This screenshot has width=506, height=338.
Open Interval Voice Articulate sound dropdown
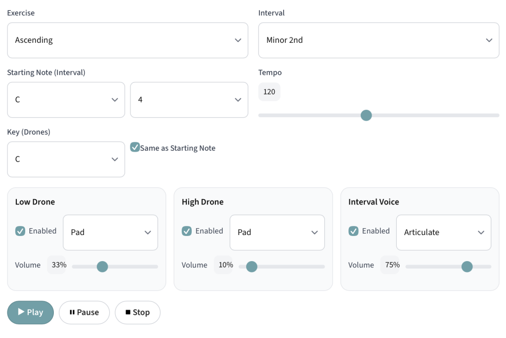point(443,233)
